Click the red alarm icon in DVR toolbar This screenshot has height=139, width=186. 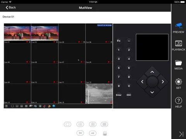click(x=45, y=106)
